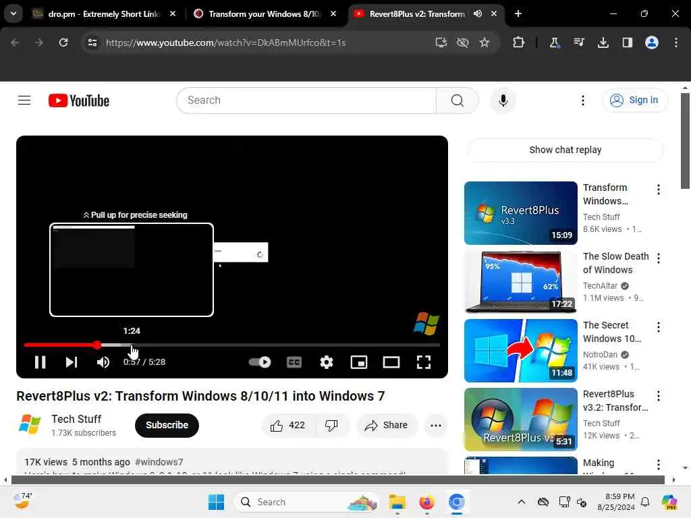Open options for The Secret Windows video

659,327
